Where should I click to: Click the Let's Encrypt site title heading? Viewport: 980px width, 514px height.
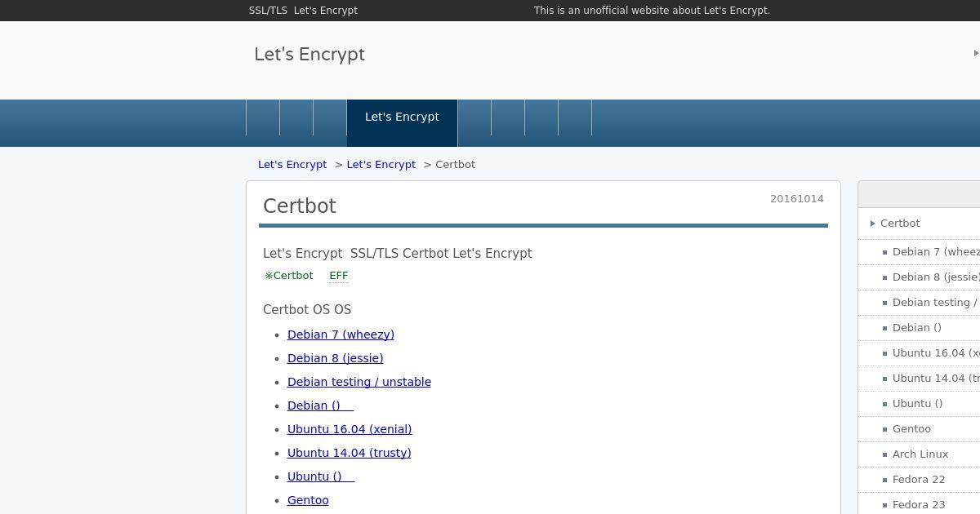(310, 55)
